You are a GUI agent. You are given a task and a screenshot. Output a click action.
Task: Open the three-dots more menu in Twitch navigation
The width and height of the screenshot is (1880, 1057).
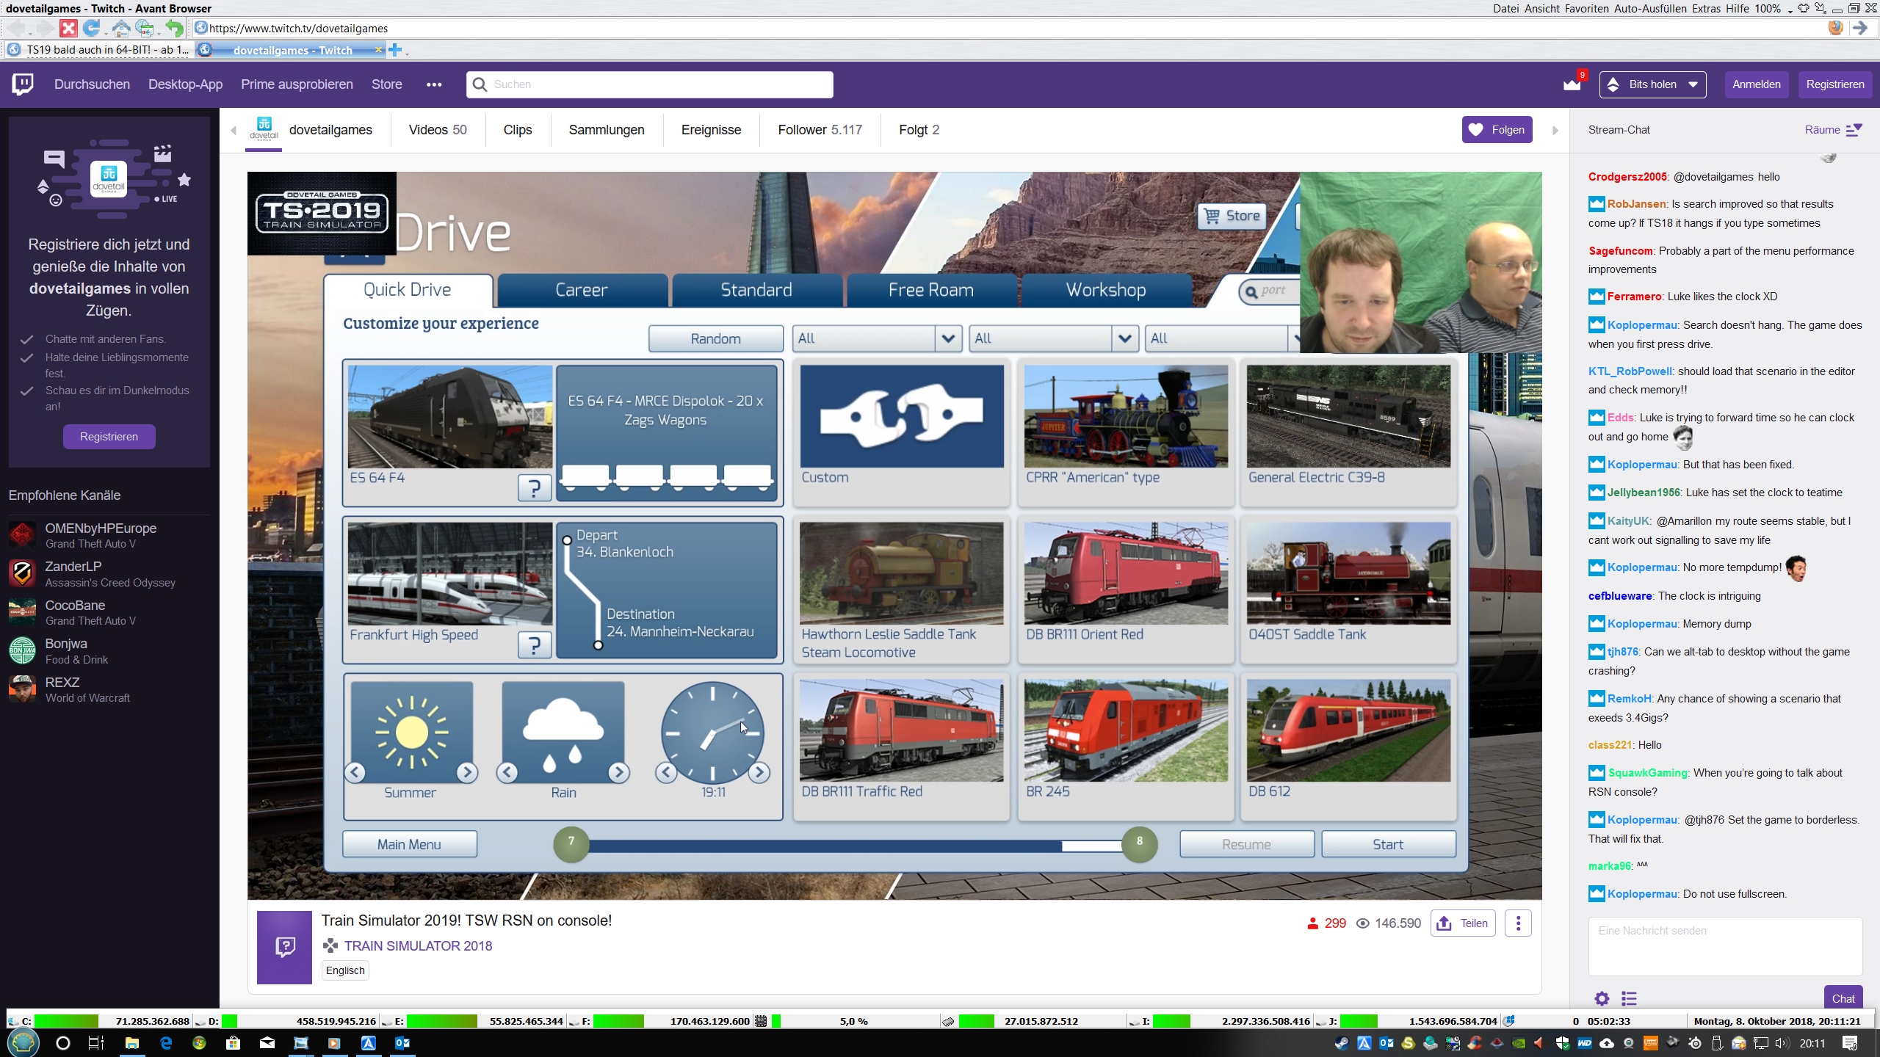point(434,84)
